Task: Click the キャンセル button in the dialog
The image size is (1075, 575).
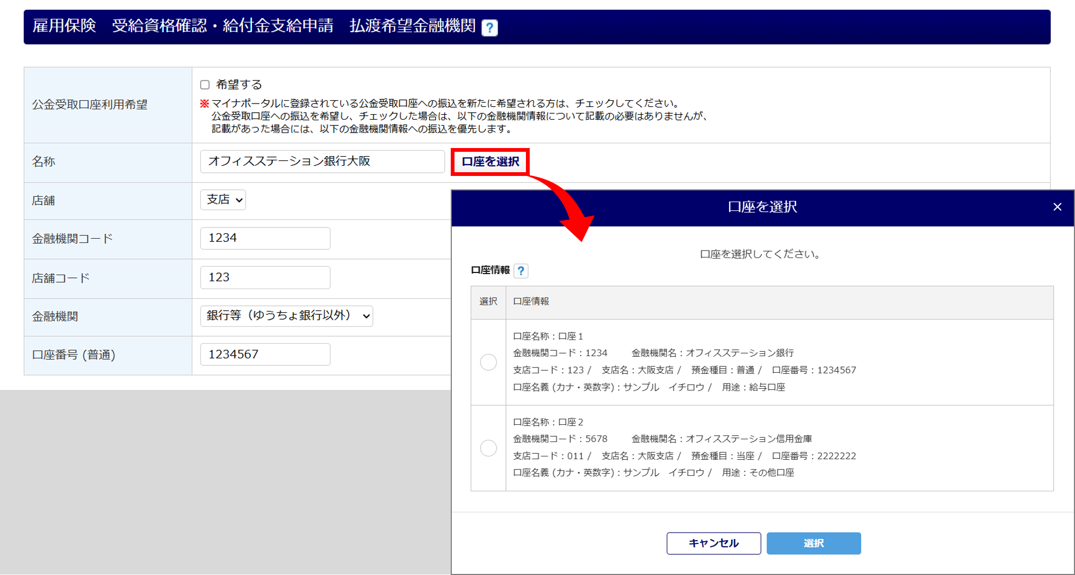Action: (713, 543)
